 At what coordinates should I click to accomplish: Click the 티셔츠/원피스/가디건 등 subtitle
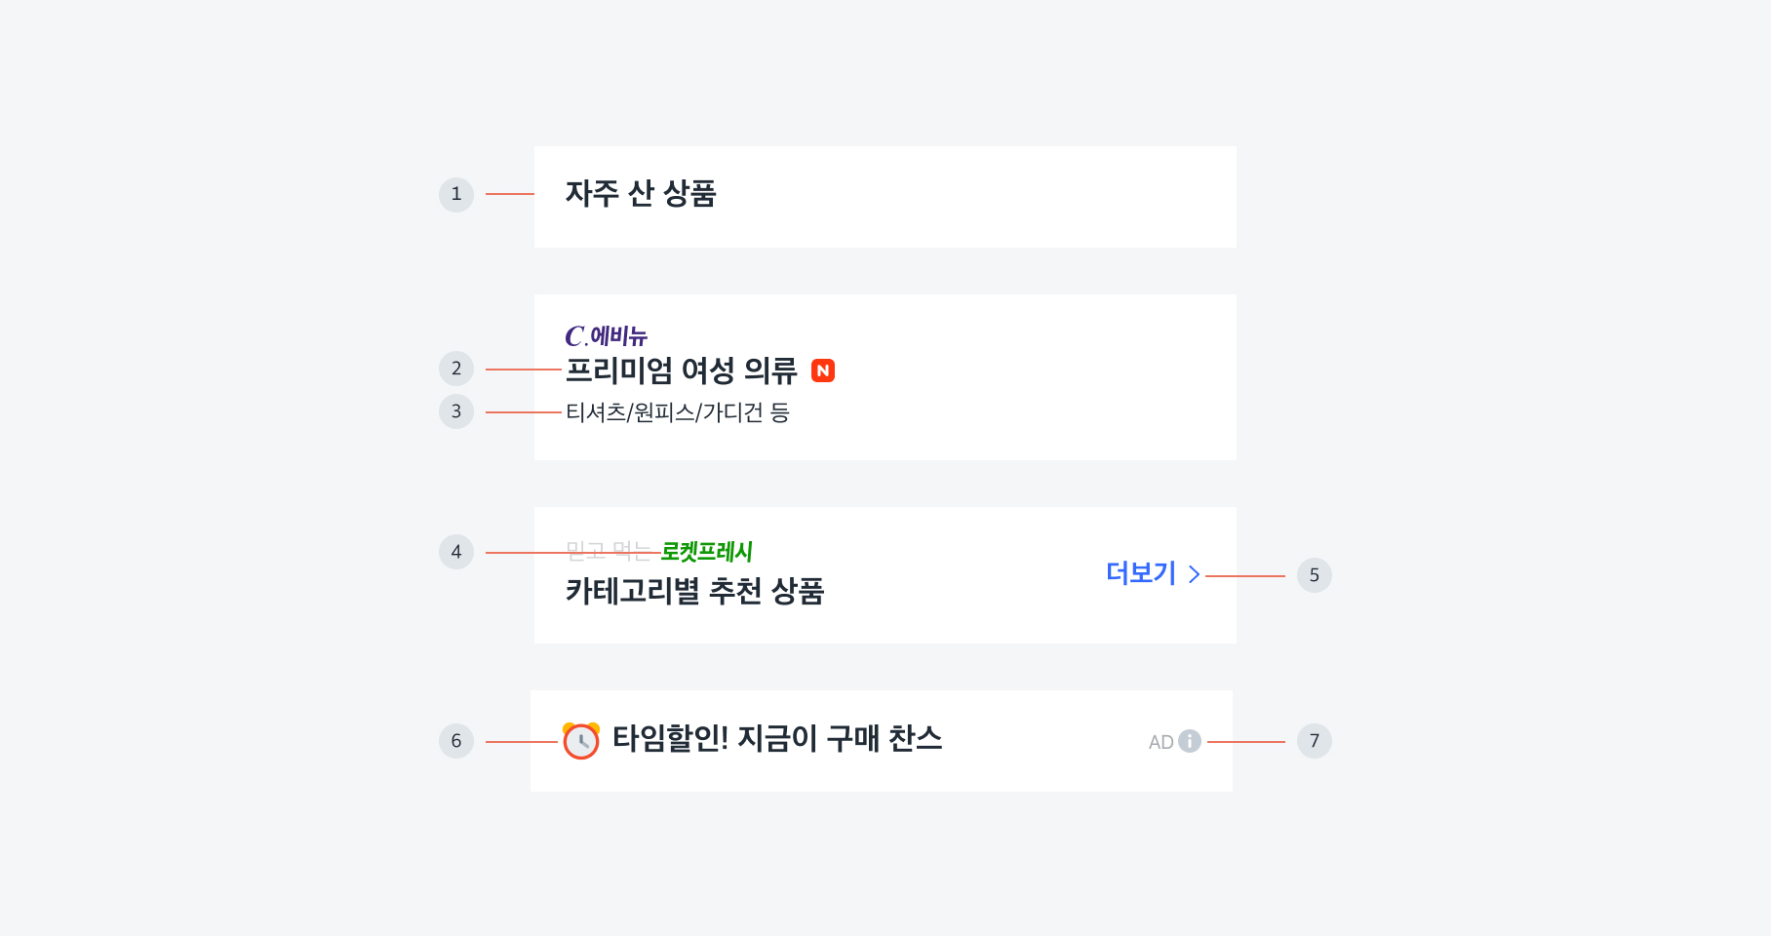(x=678, y=412)
